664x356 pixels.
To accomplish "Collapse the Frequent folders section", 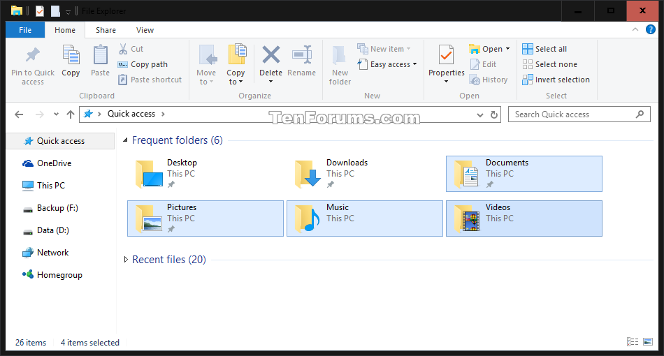I will (125, 140).
